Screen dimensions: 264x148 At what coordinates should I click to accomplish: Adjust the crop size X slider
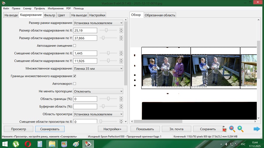pos(106,30)
